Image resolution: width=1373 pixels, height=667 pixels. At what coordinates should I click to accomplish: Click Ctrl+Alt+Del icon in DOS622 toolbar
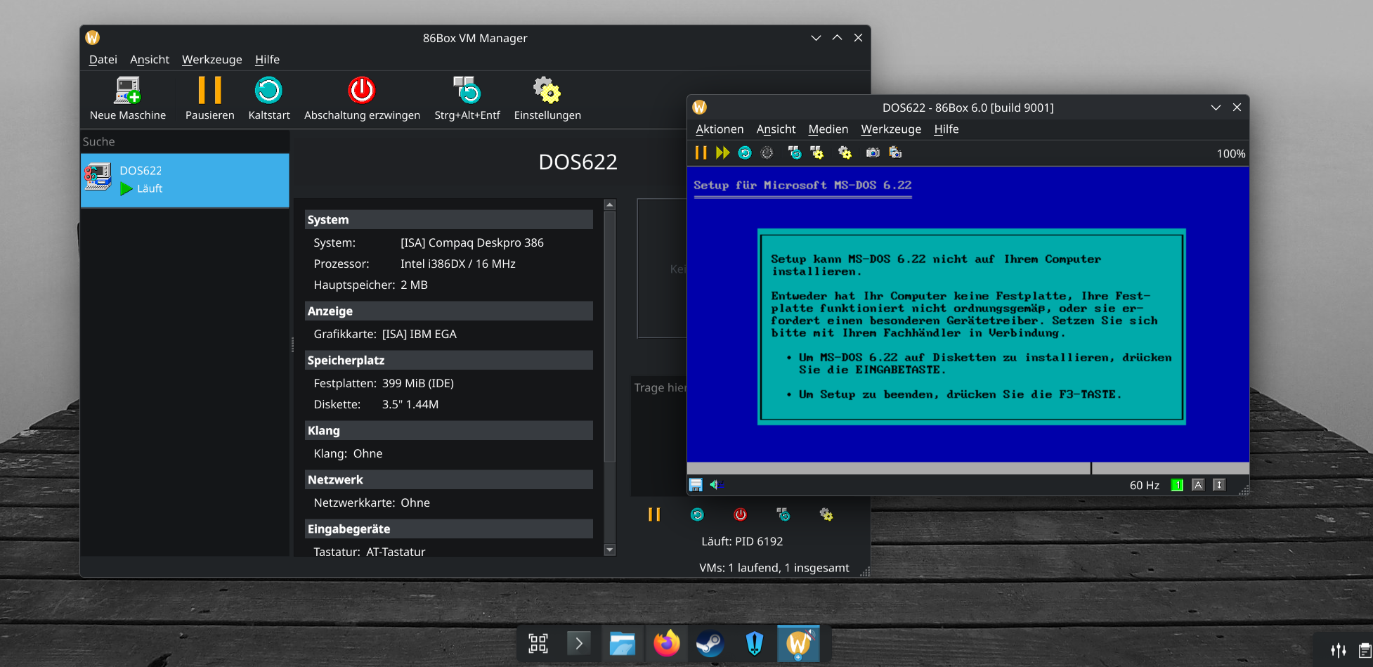point(795,153)
